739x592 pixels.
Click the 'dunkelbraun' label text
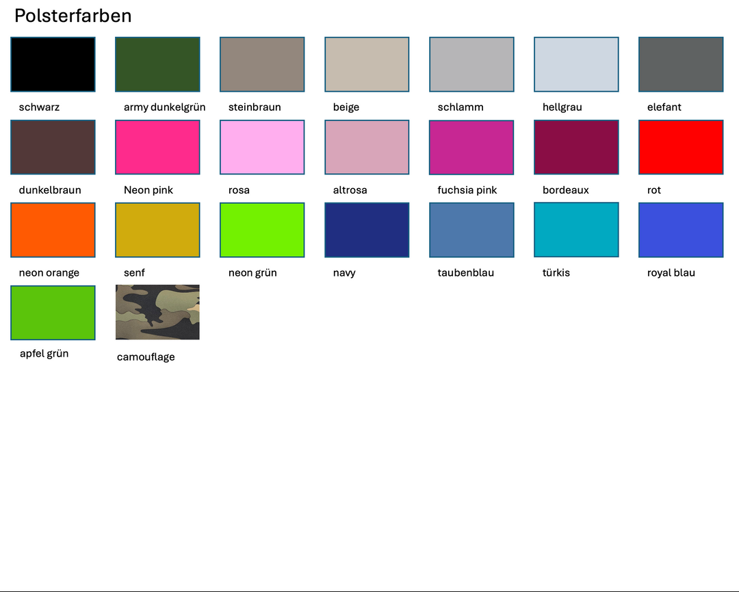pyautogui.click(x=50, y=190)
